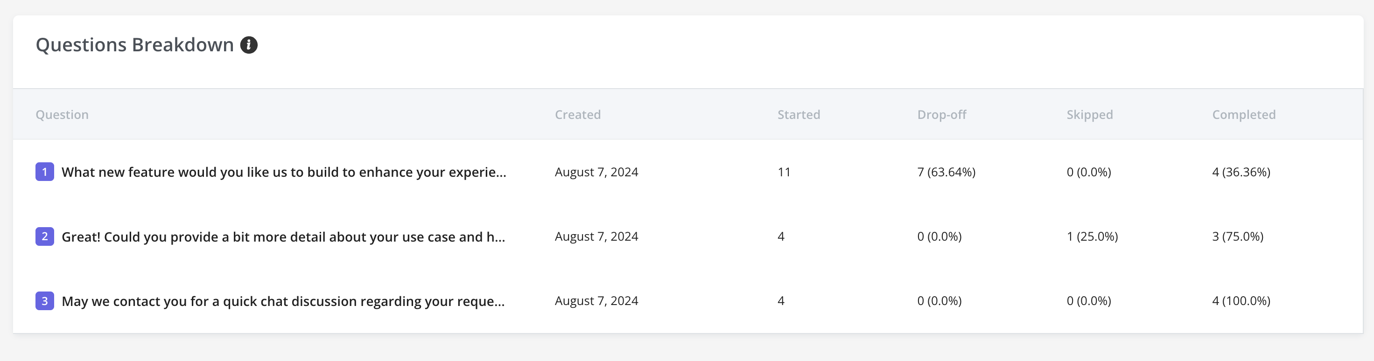Click the Started count 11

(x=784, y=172)
